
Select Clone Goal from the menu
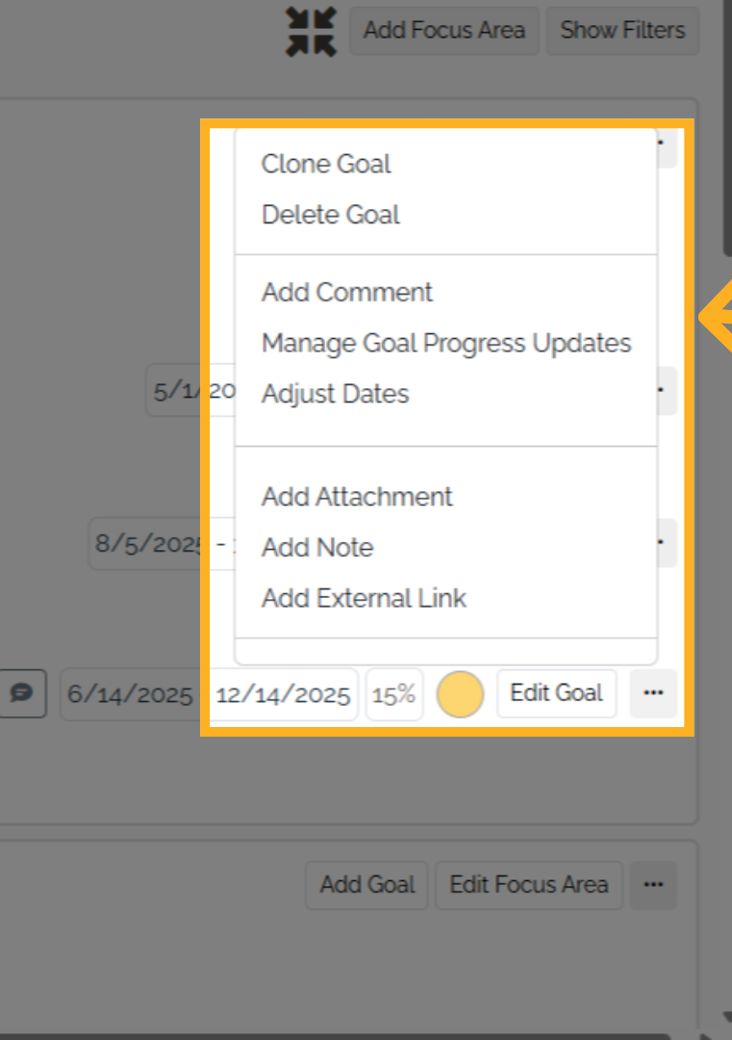[326, 164]
